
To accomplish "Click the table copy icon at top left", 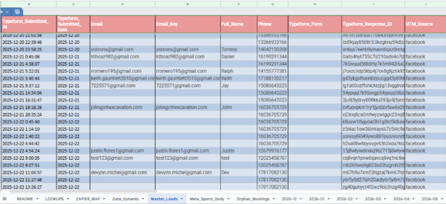I will pos(17,11).
